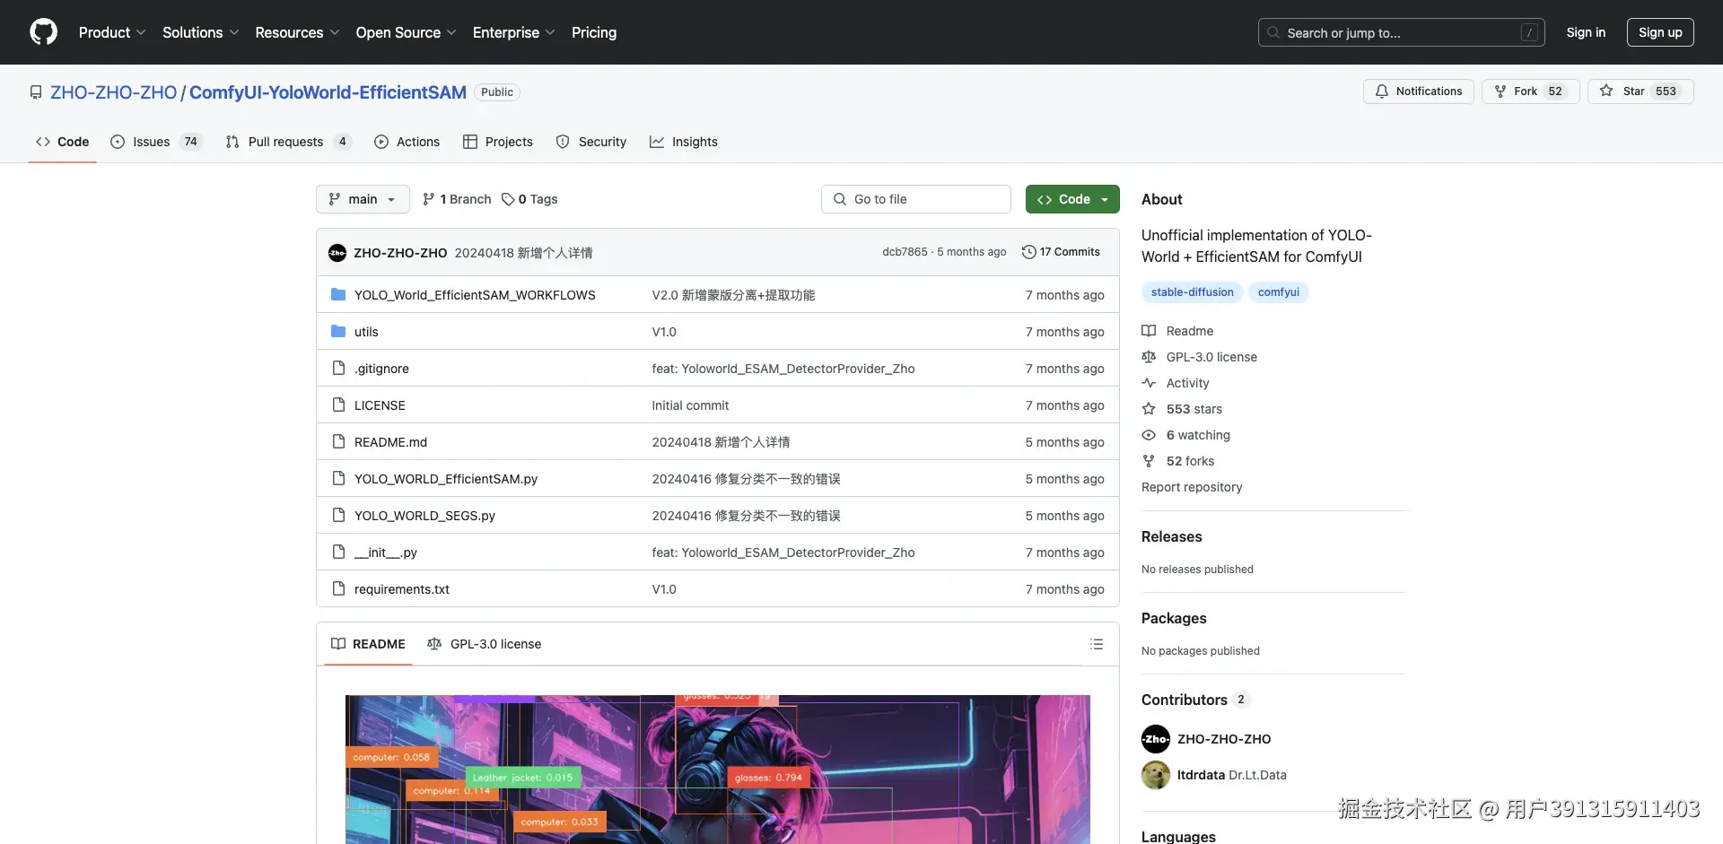Select the Code repository tab
Screen dimensions: 1723x844
pos(63,142)
